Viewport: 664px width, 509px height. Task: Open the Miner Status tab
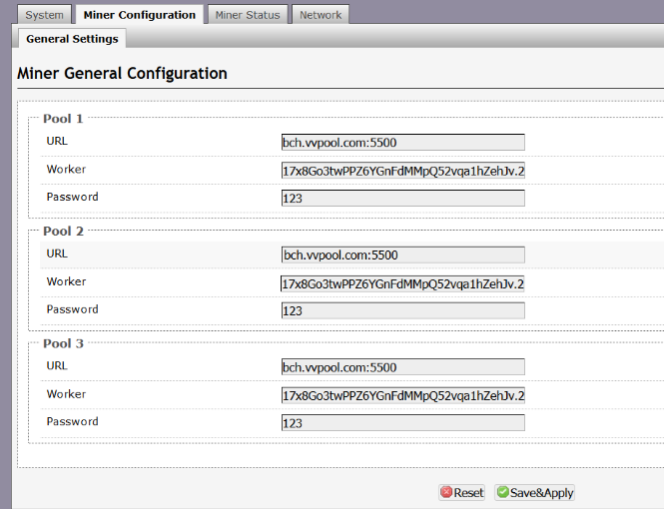248,15
